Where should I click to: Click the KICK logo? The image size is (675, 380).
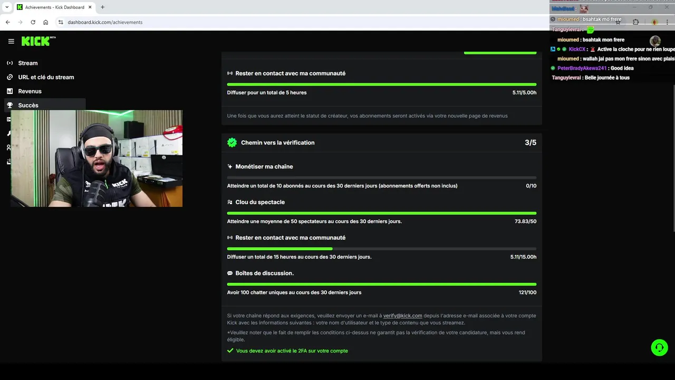[x=38, y=41]
